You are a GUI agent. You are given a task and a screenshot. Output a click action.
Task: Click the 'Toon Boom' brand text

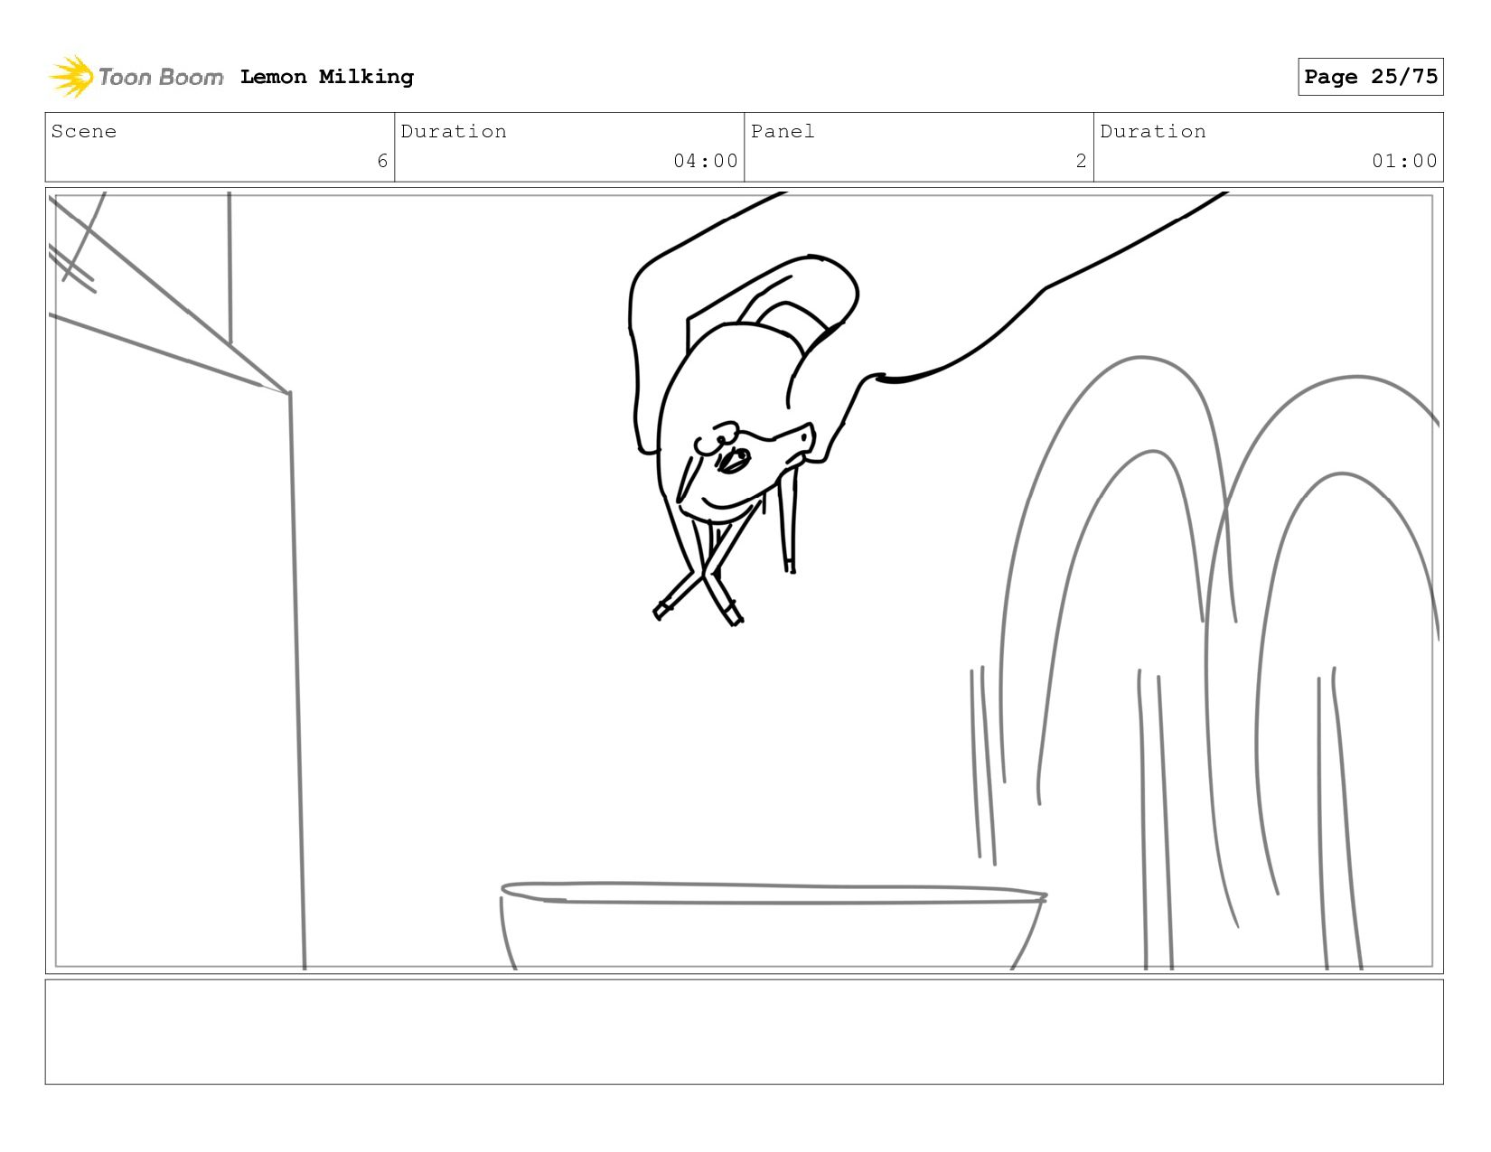(x=161, y=77)
